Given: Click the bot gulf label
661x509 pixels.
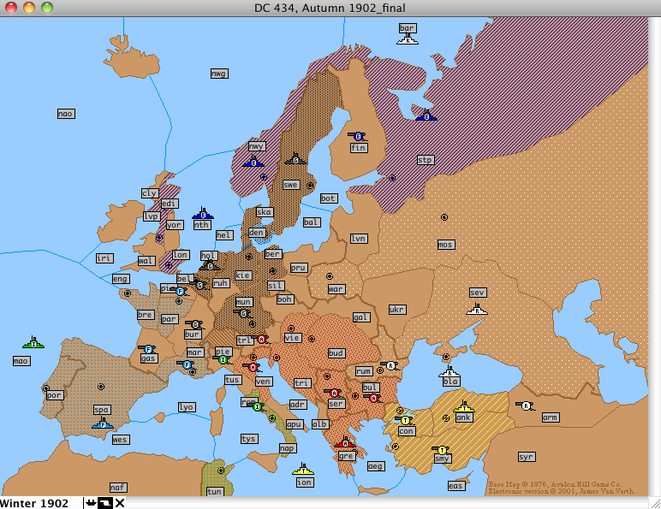Looking at the screenshot, I should pos(329,198).
